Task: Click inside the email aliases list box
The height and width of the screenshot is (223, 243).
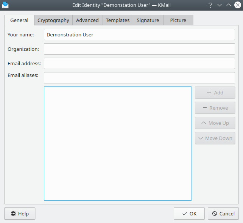Action: coord(118,143)
